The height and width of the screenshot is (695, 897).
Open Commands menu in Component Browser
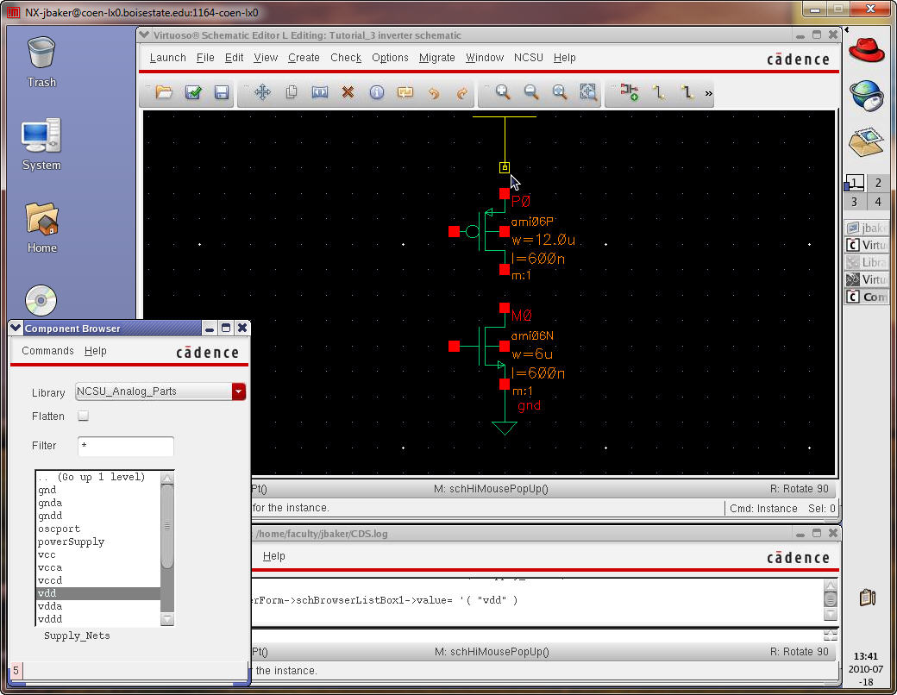click(x=47, y=351)
